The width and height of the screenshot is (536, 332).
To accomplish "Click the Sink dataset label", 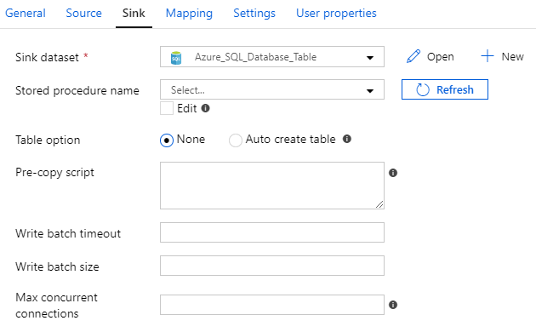I will (47, 57).
